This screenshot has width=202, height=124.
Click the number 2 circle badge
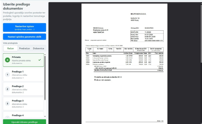click(7, 89)
